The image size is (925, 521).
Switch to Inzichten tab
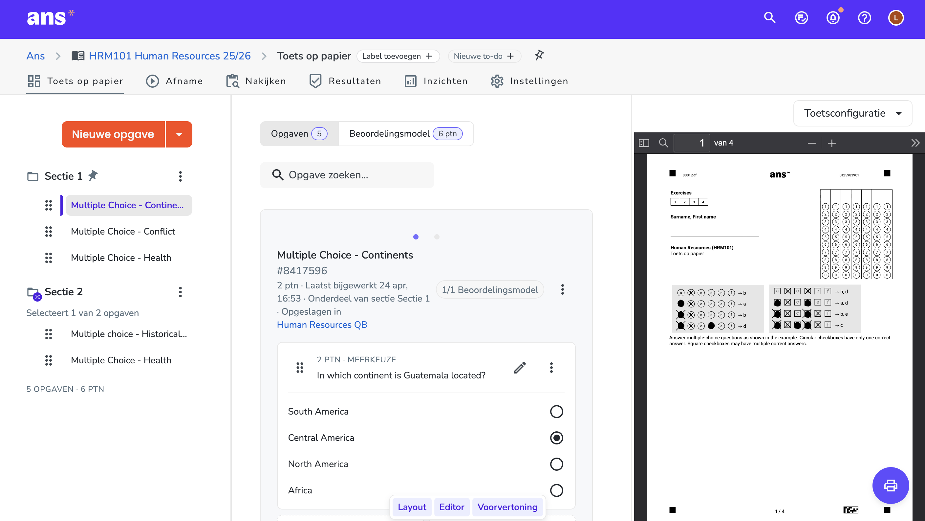(x=436, y=81)
